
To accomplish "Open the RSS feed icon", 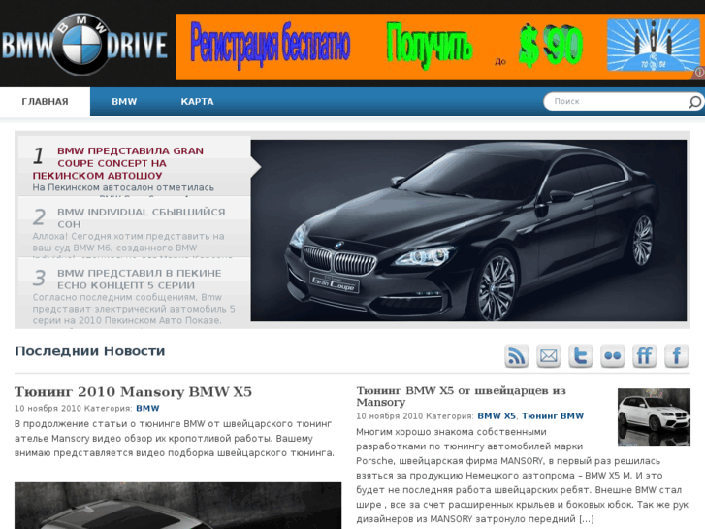I will [x=516, y=356].
